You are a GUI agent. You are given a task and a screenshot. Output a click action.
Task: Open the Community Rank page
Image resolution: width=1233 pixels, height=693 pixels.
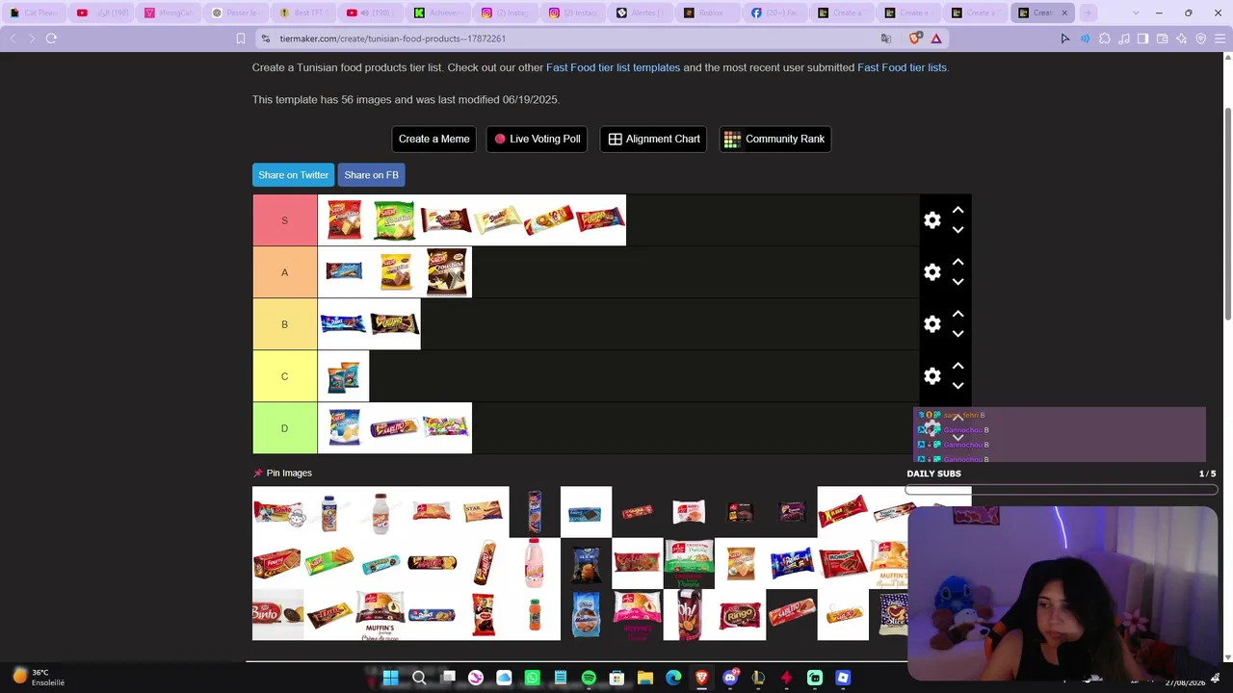coord(774,139)
